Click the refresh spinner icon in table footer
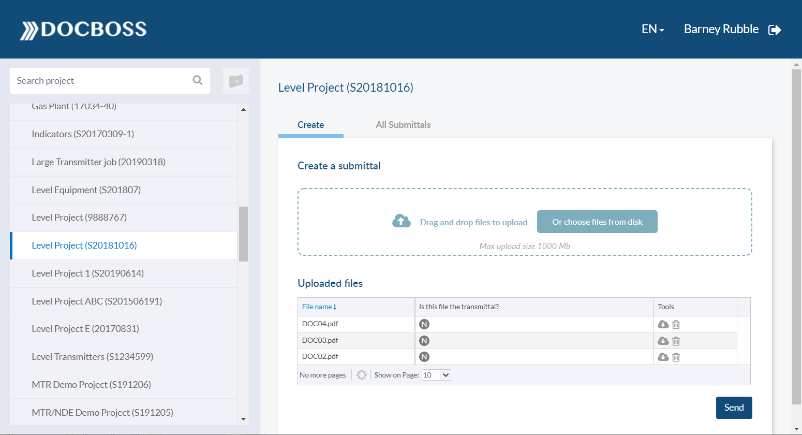This screenshot has height=435, width=802. (x=362, y=375)
